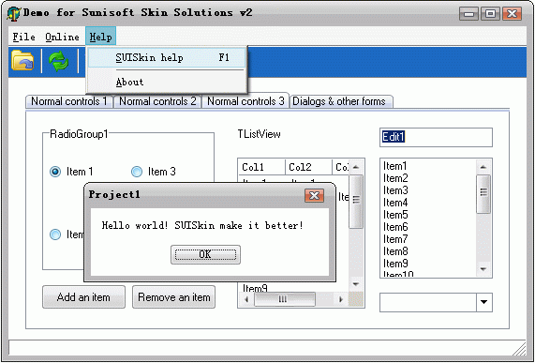Select Item9 row in TListView
The width and height of the screenshot is (535, 363).
(x=255, y=289)
